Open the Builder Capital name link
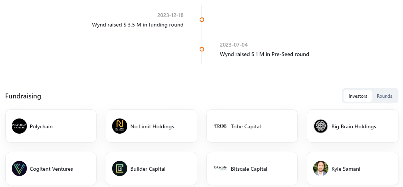The height and width of the screenshot is (187, 403). click(148, 169)
